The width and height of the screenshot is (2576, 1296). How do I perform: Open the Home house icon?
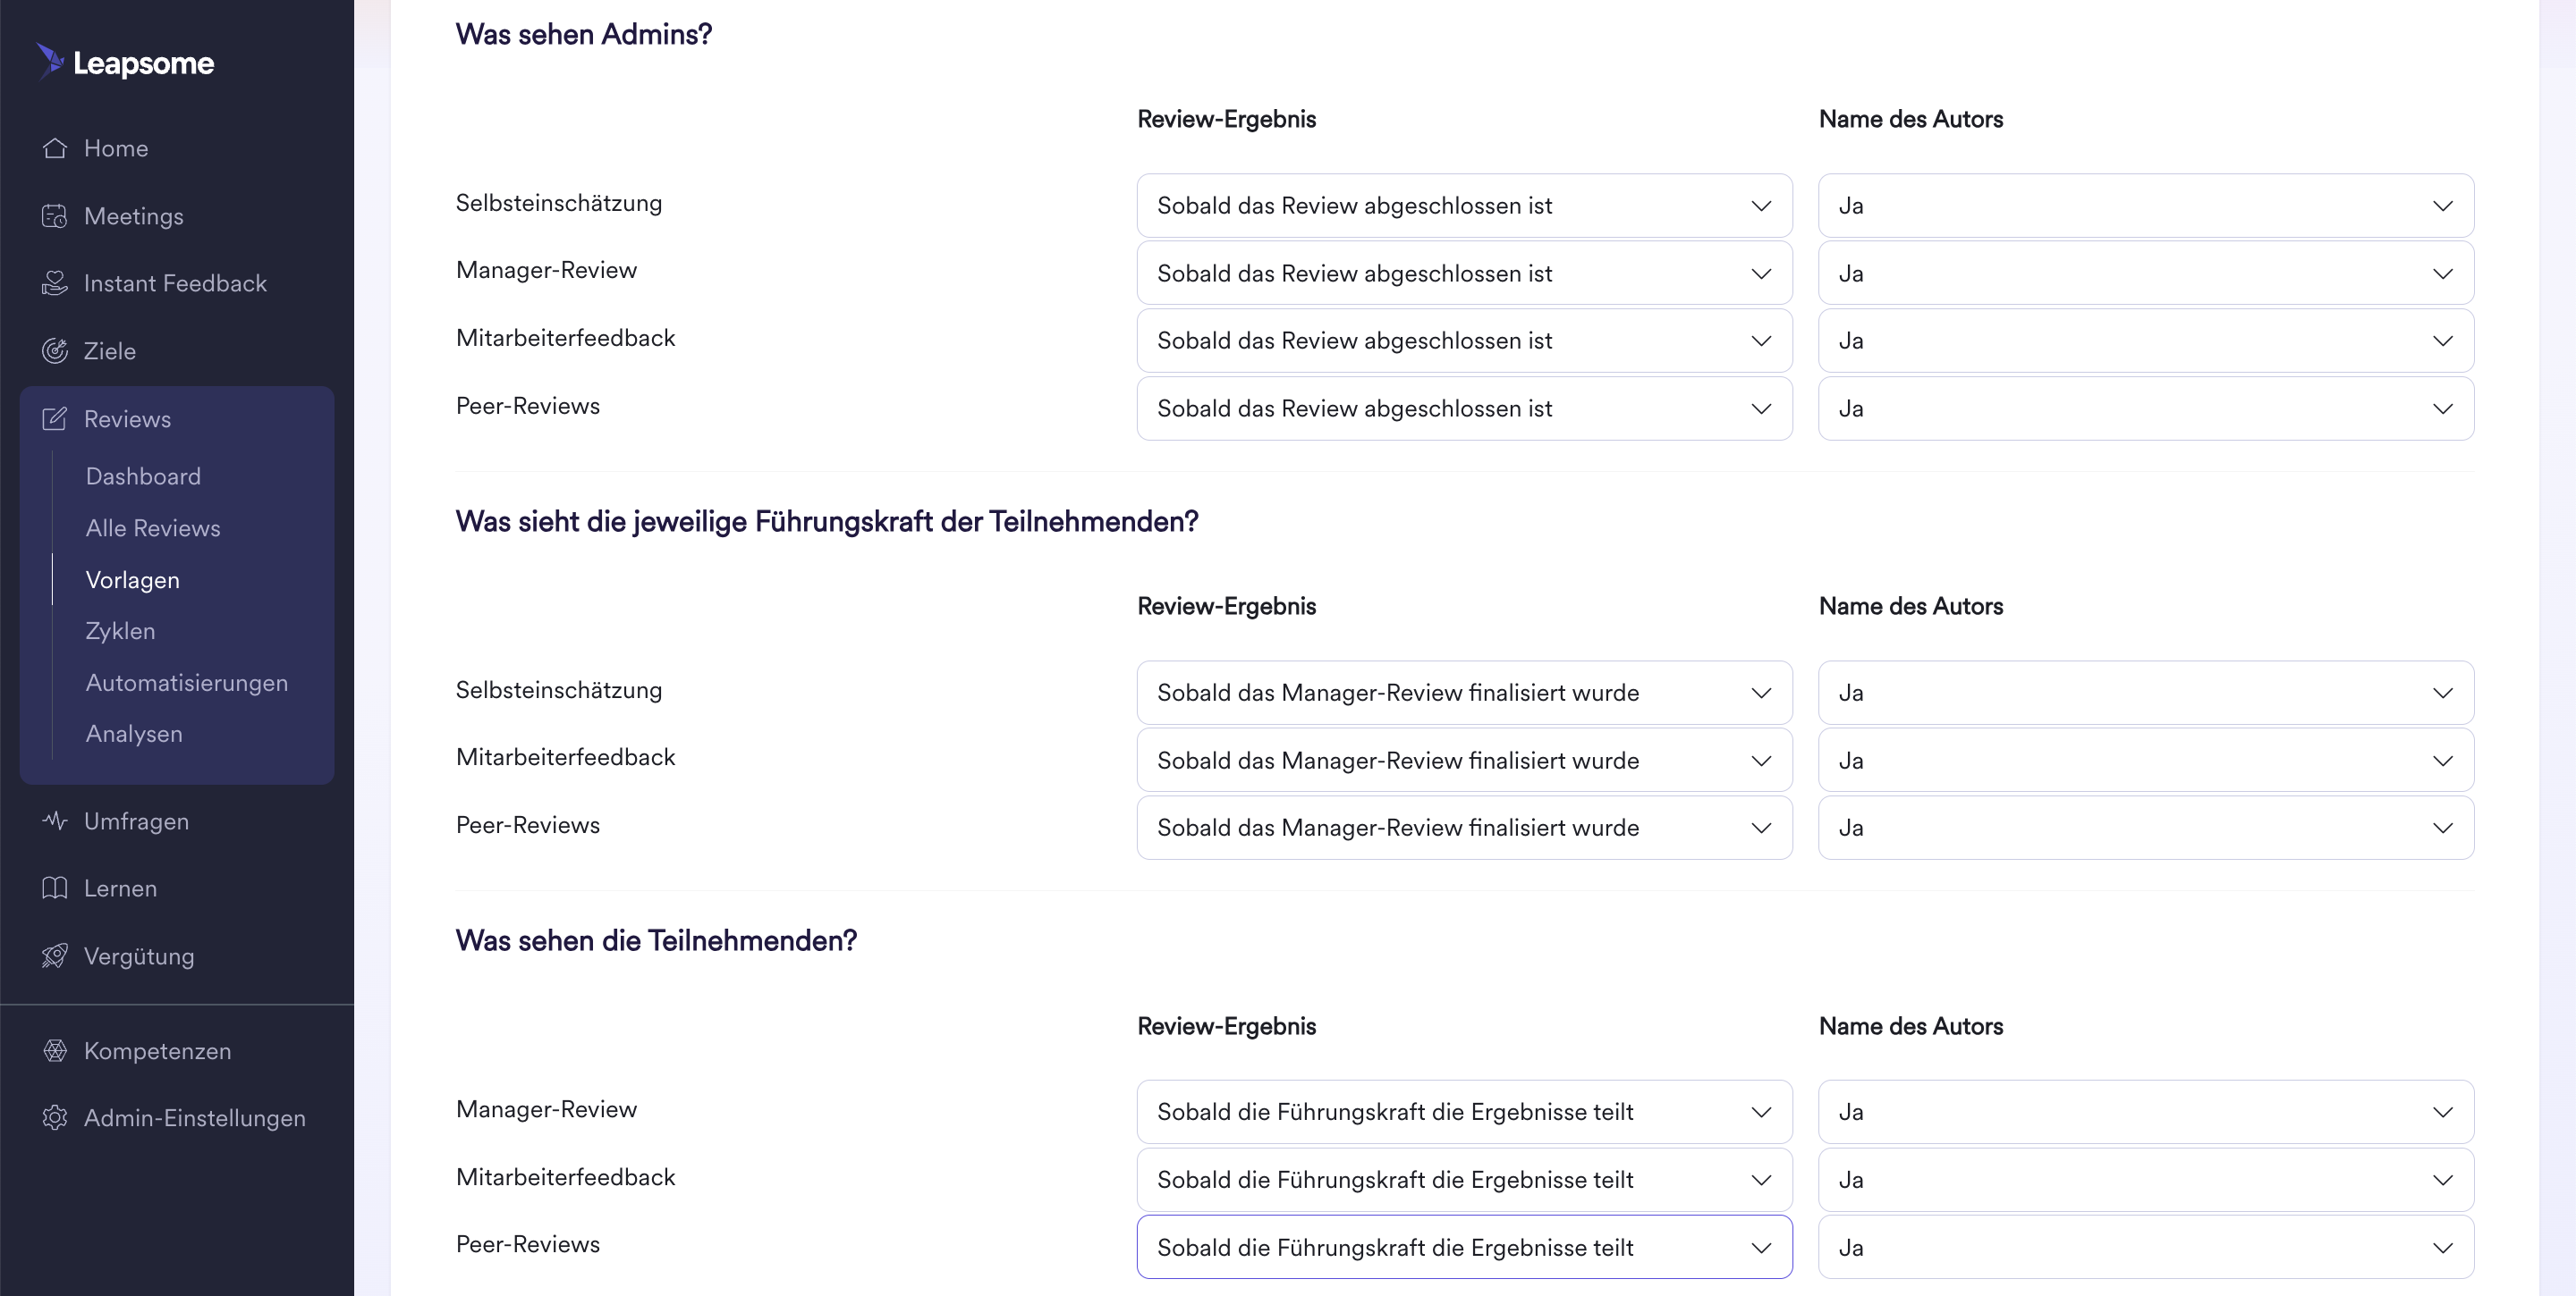(x=55, y=147)
